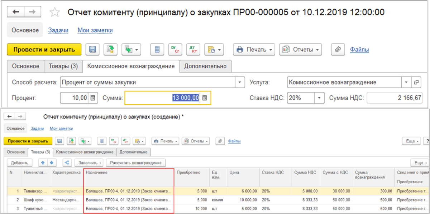Open Дополнительно tab in lower window
430x214 pixels.
tap(134, 152)
